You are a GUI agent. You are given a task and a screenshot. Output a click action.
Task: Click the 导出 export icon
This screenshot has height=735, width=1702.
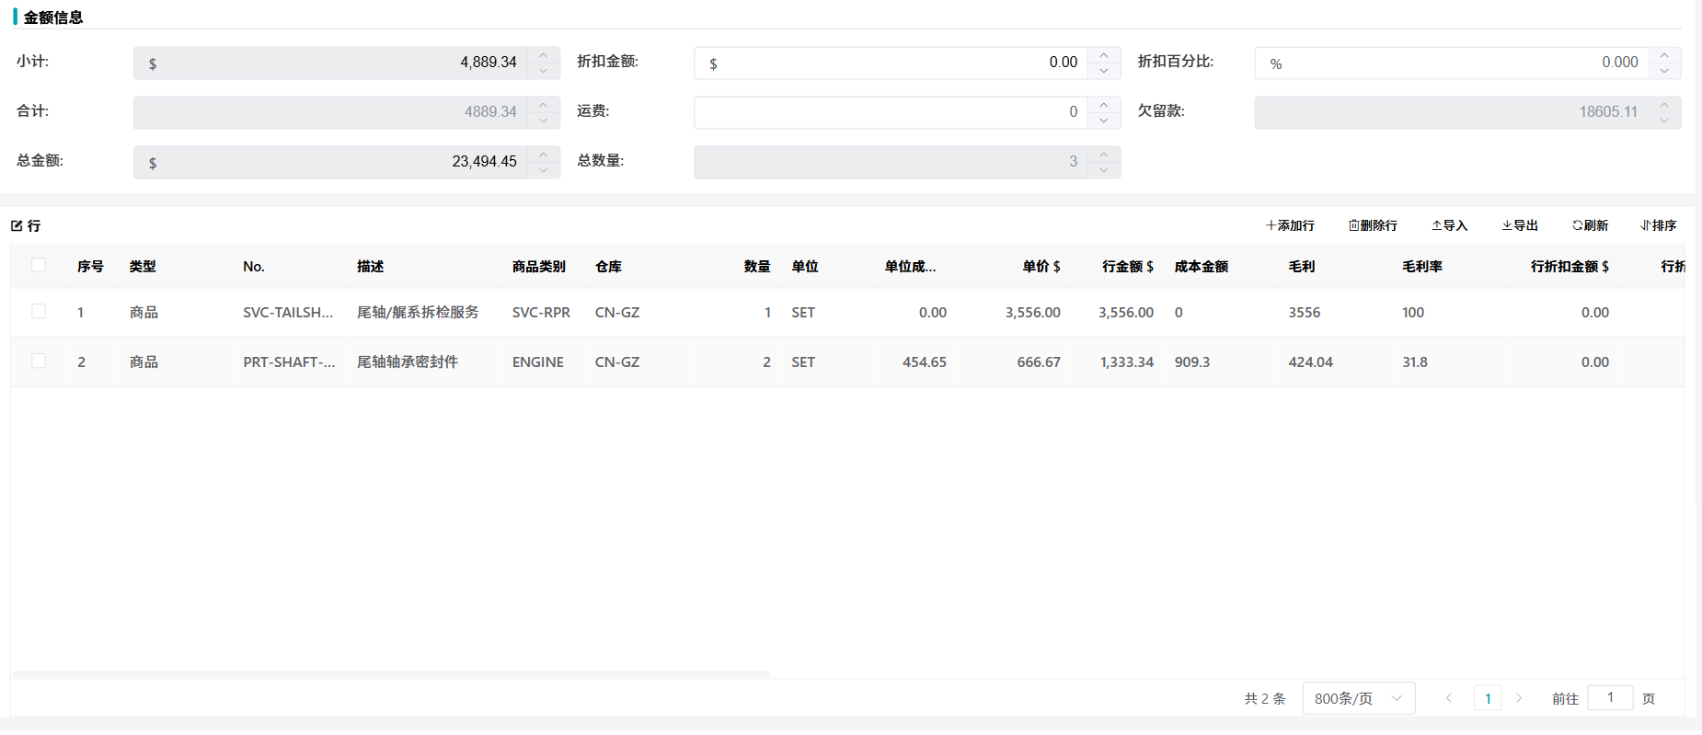click(1507, 225)
